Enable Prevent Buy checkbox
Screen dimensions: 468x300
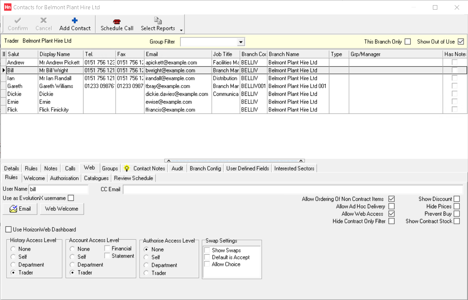(x=457, y=214)
